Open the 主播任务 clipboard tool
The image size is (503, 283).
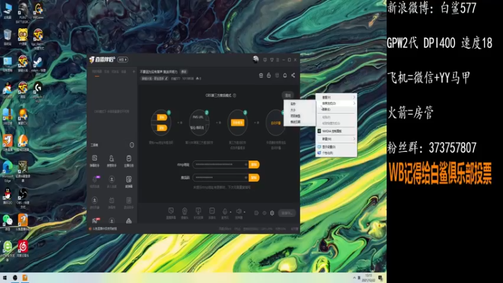(x=129, y=161)
